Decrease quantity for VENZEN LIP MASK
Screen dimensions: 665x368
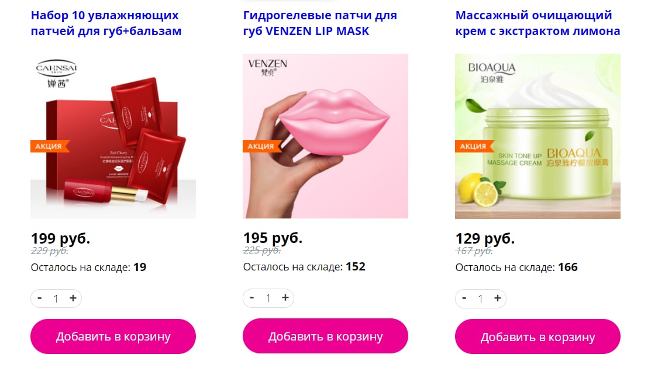point(252,298)
